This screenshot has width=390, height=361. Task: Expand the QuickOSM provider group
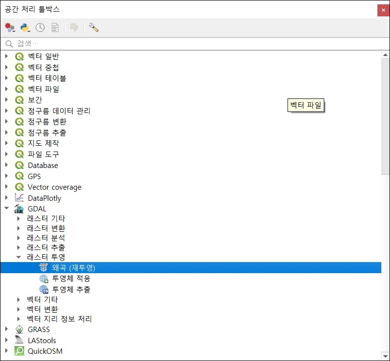(x=7, y=351)
